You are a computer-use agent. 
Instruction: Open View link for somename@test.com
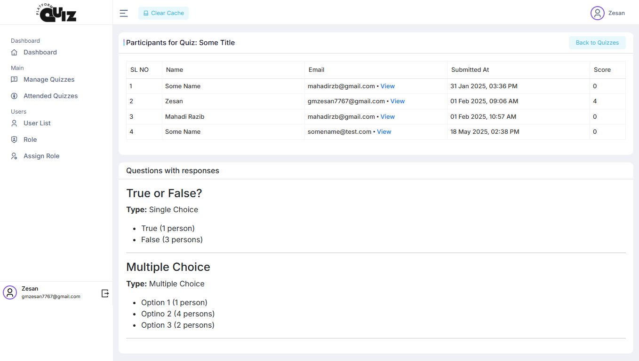point(384,131)
